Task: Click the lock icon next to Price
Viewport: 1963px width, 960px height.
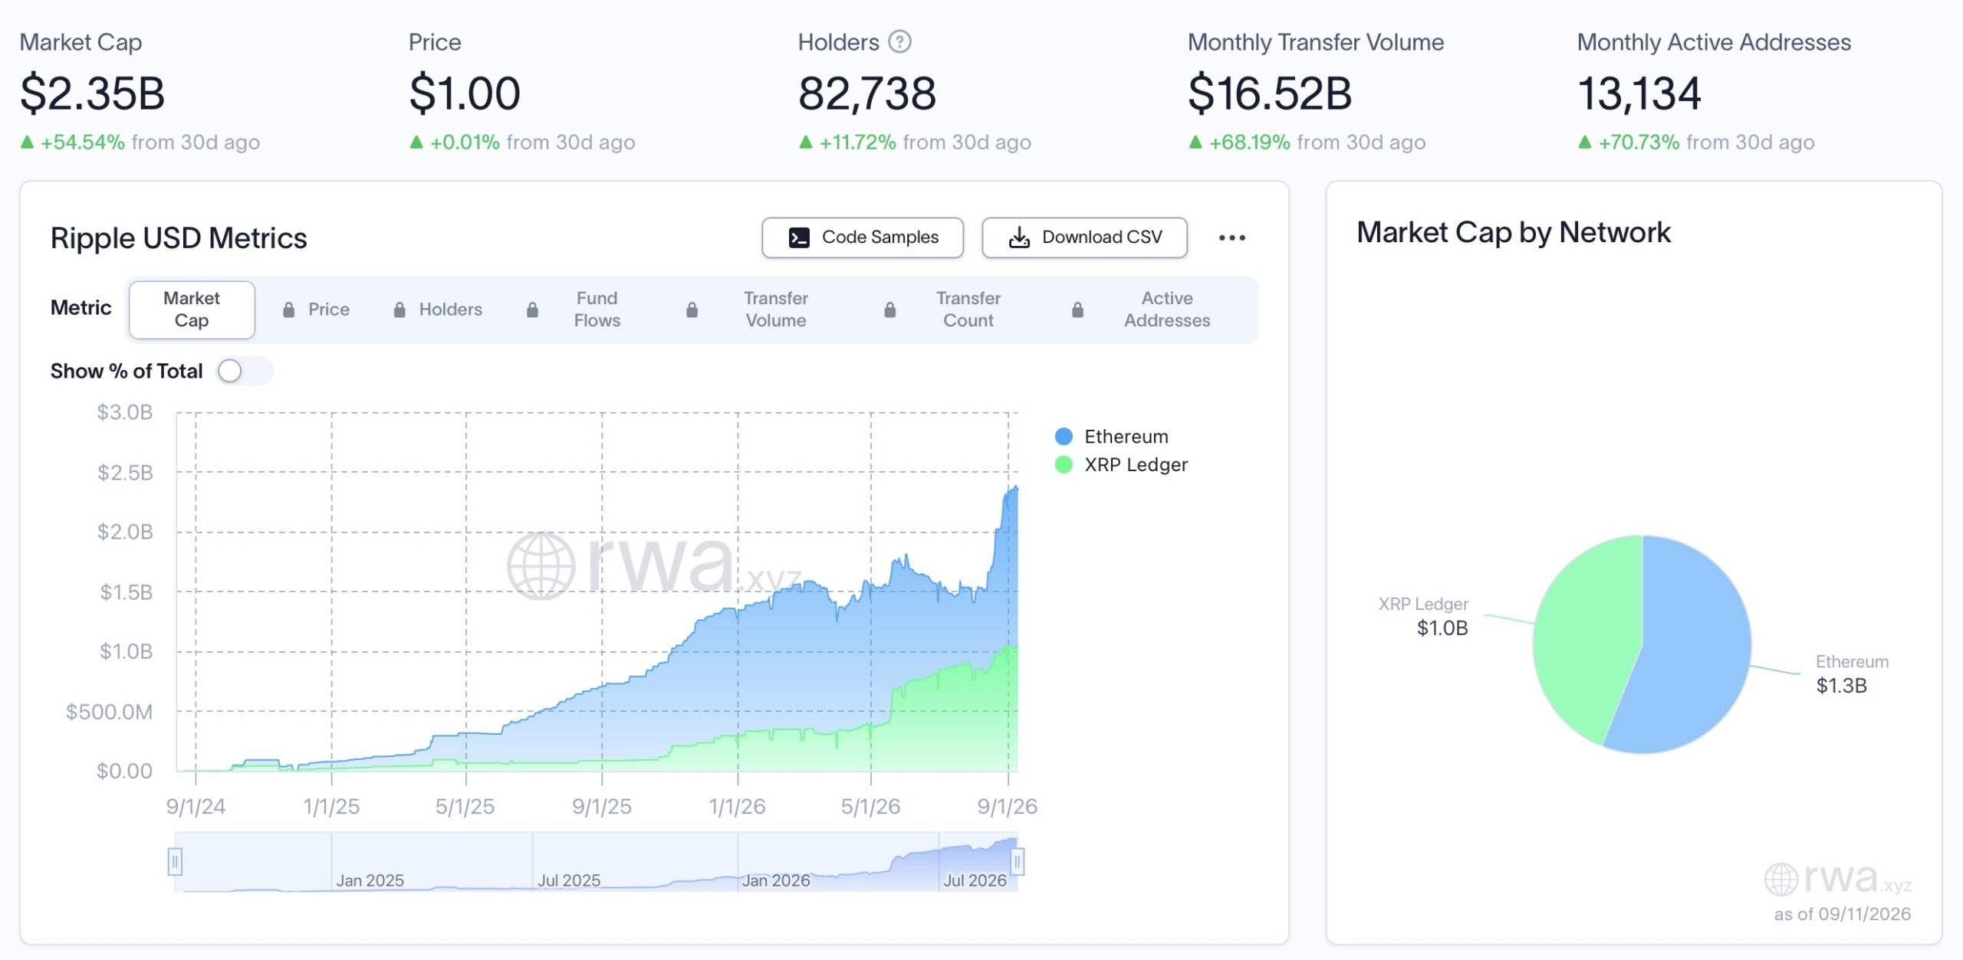Action: click(289, 310)
